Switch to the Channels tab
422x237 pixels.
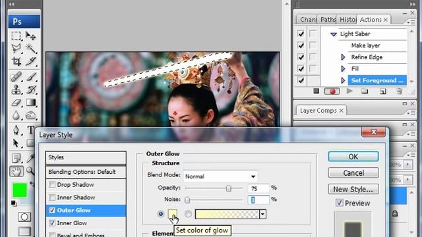click(x=308, y=20)
